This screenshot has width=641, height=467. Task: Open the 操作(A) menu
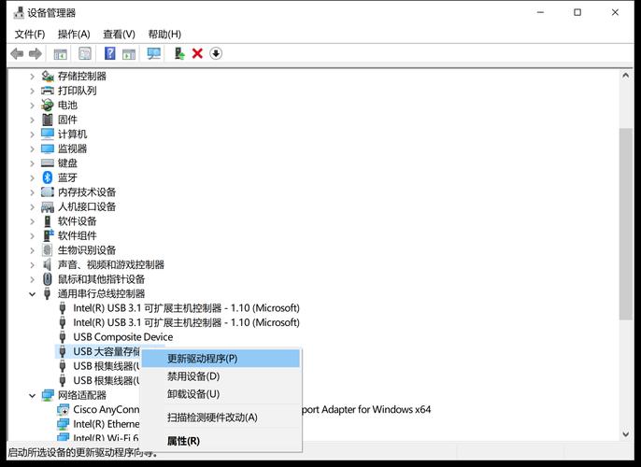click(74, 35)
